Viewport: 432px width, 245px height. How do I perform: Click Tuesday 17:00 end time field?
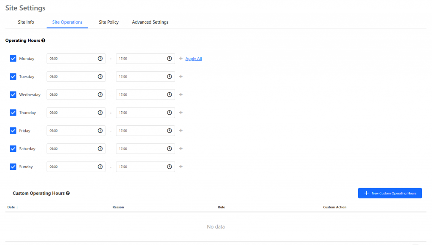coord(146,76)
